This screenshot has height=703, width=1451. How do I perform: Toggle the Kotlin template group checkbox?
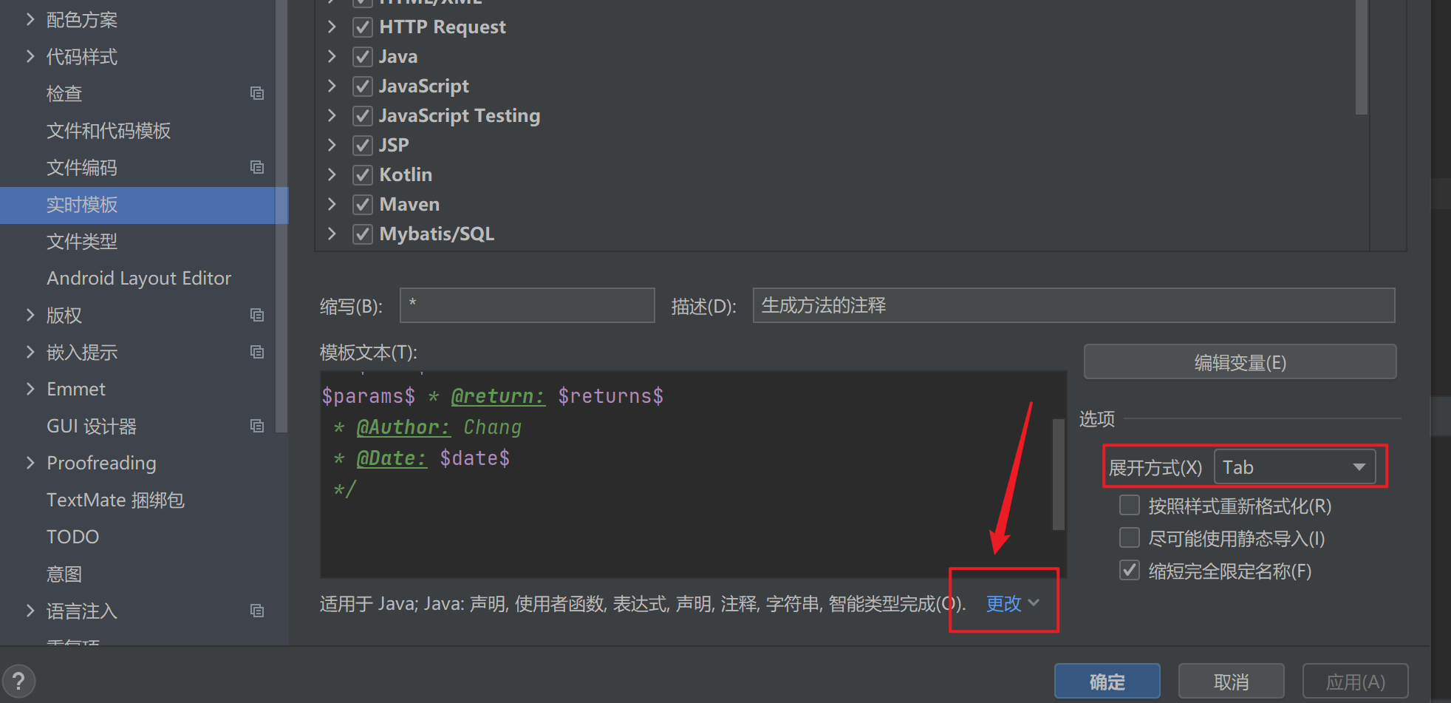(x=362, y=175)
